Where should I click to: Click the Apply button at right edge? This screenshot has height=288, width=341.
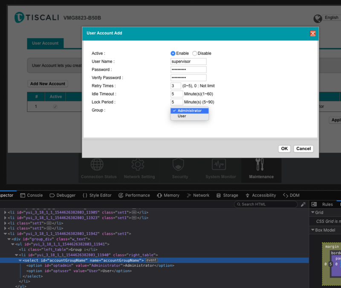pos(335,120)
